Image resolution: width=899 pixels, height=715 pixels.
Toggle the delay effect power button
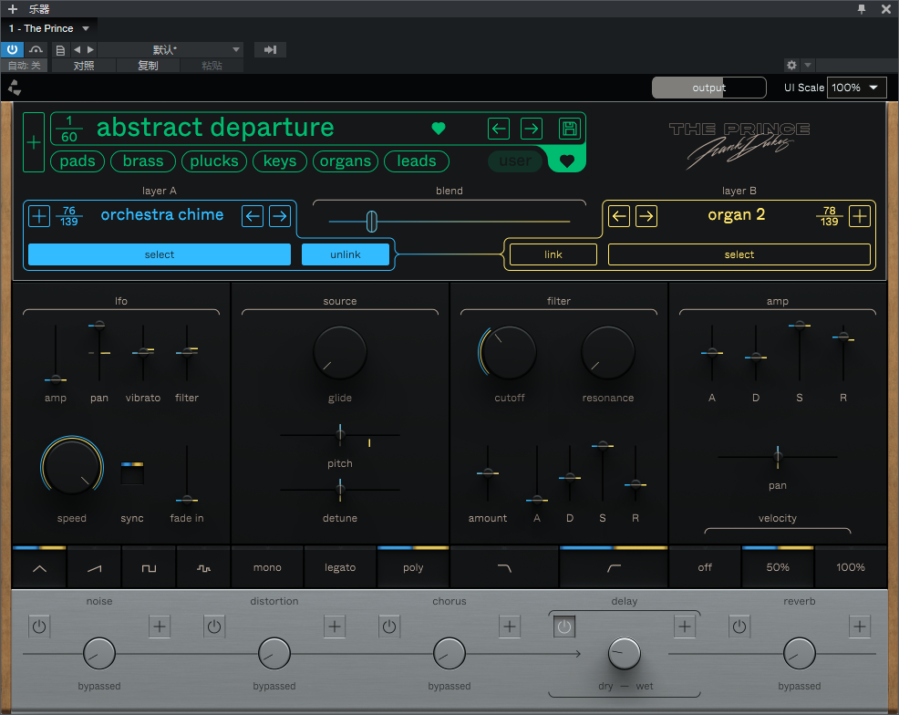[564, 627]
